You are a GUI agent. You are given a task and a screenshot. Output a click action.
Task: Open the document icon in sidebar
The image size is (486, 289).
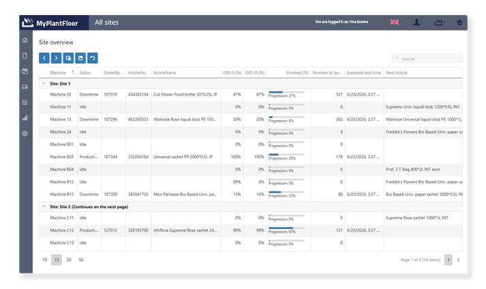tap(25, 56)
